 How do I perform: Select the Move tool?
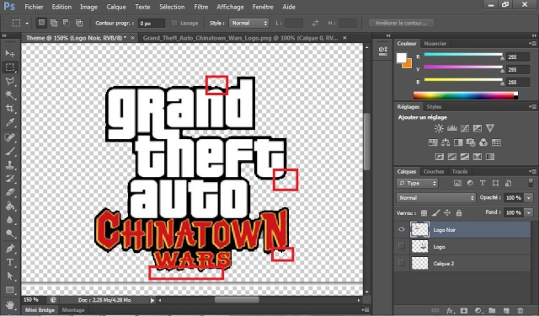(10, 53)
